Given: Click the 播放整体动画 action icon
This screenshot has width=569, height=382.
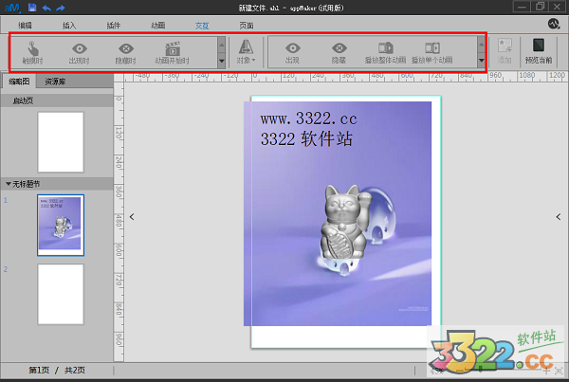Looking at the screenshot, I should coord(386,51).
